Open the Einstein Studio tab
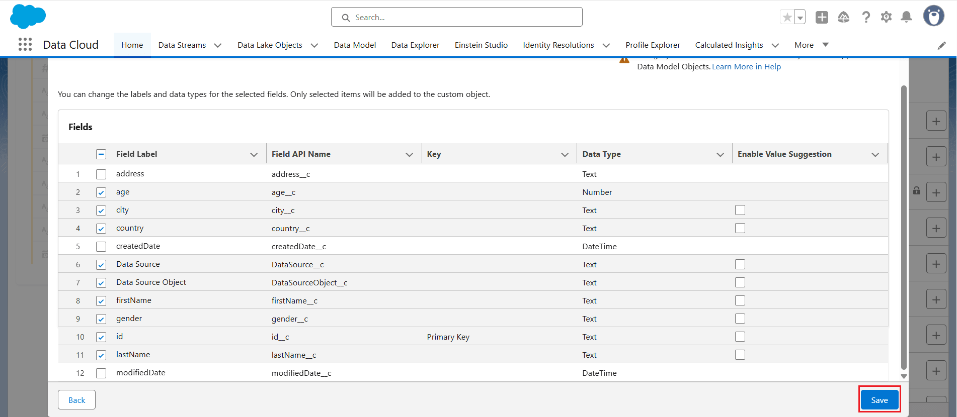The height and width of the screenshot is (417, 957). coord(481,45)
